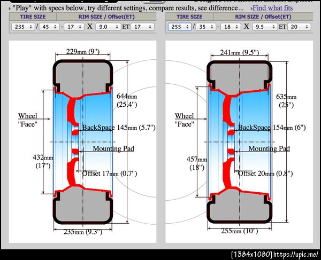
Task: Click the left 235/45-17 wheel diagram
Action: click(82, 141)
